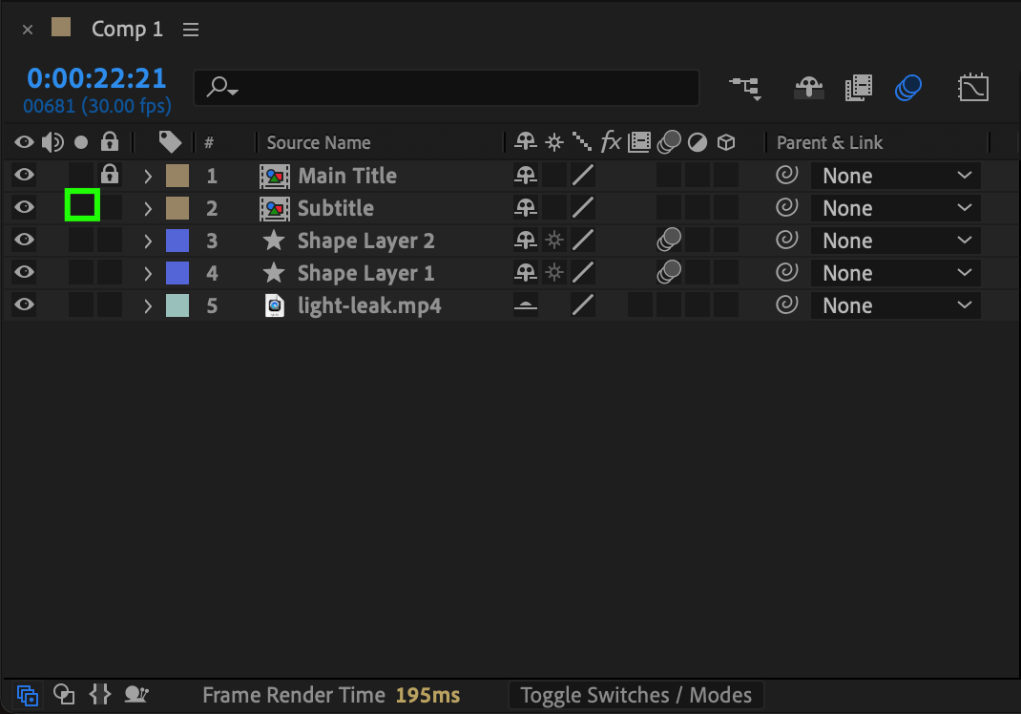Enable Frame Blending for composition icon
This screenshot has width=1021, height=714.
859,87
